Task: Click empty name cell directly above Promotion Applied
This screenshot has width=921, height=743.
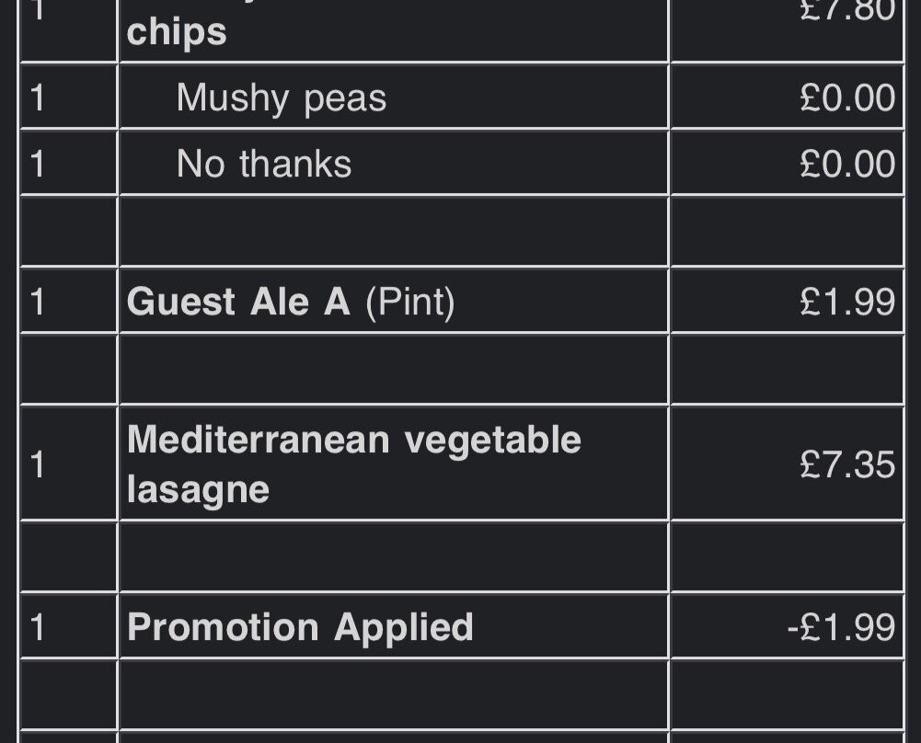Action: click(394, 557)
